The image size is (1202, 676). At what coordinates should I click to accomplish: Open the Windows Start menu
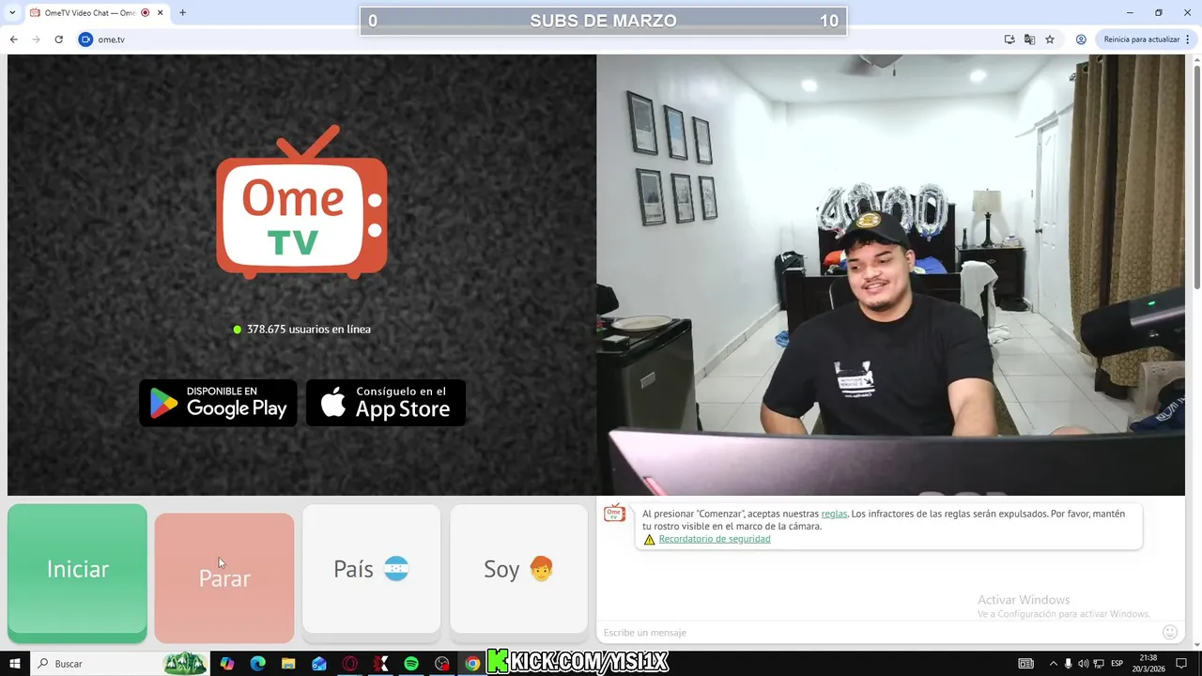[15, 664]
